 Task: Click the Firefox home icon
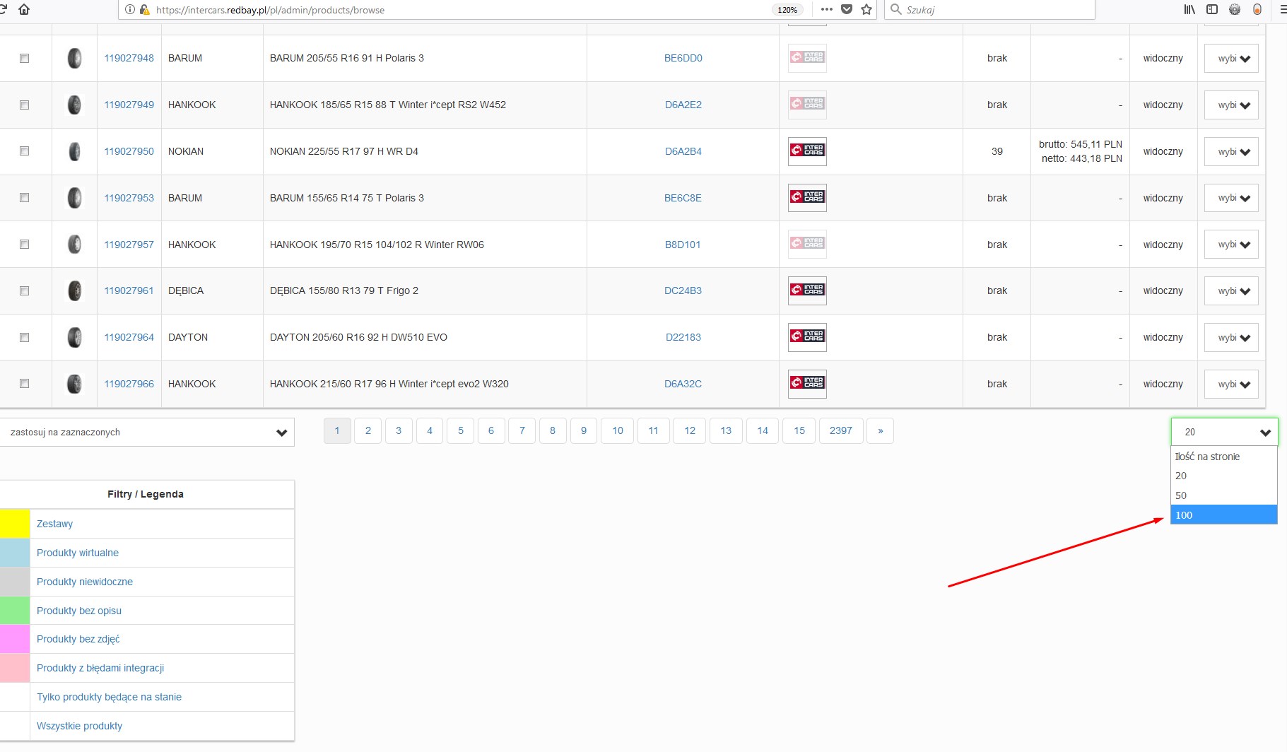(x=24, y=9)
